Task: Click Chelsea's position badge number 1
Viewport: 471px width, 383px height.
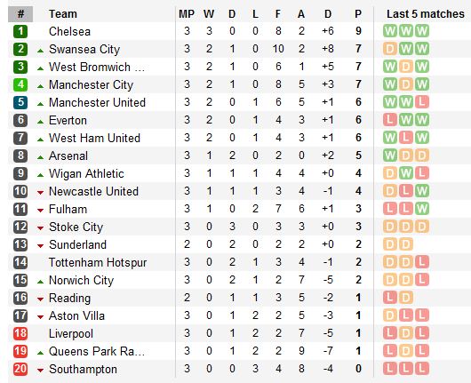Action: point(20,31)
